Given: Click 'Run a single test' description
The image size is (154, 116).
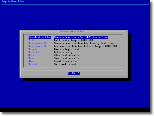Looking at the screenshot, I should [x=67, y=49].
